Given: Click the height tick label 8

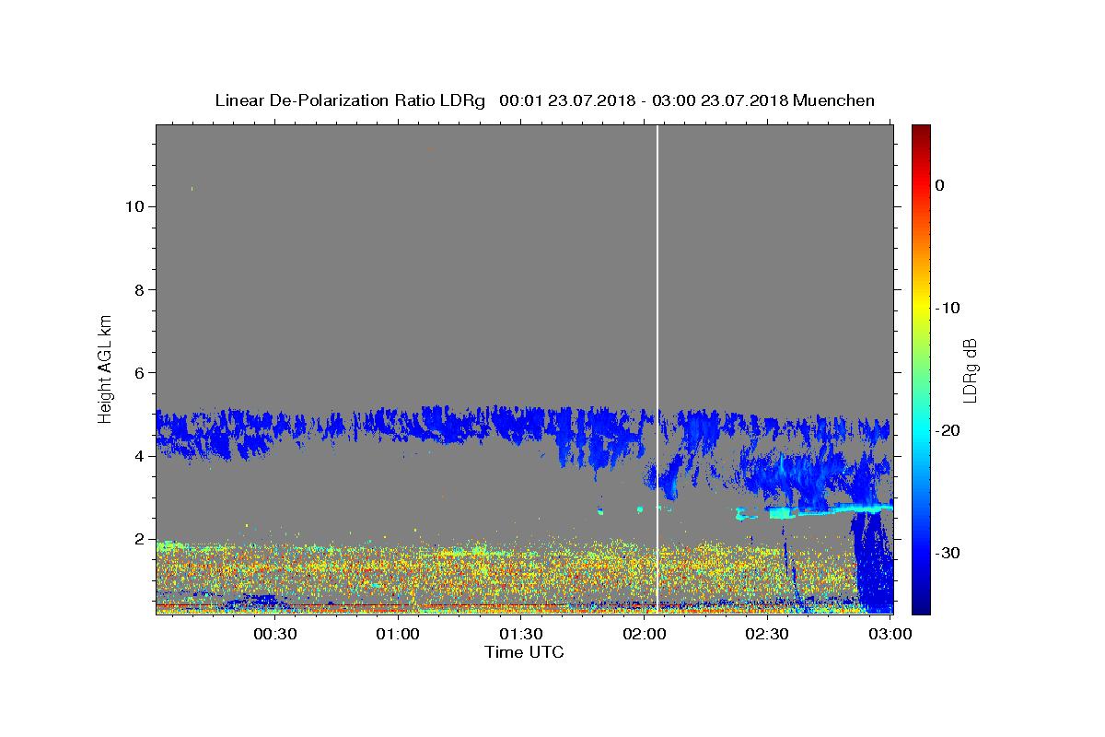Looking at the screenshot, I should pyautogui.click(x=140, y=289).
